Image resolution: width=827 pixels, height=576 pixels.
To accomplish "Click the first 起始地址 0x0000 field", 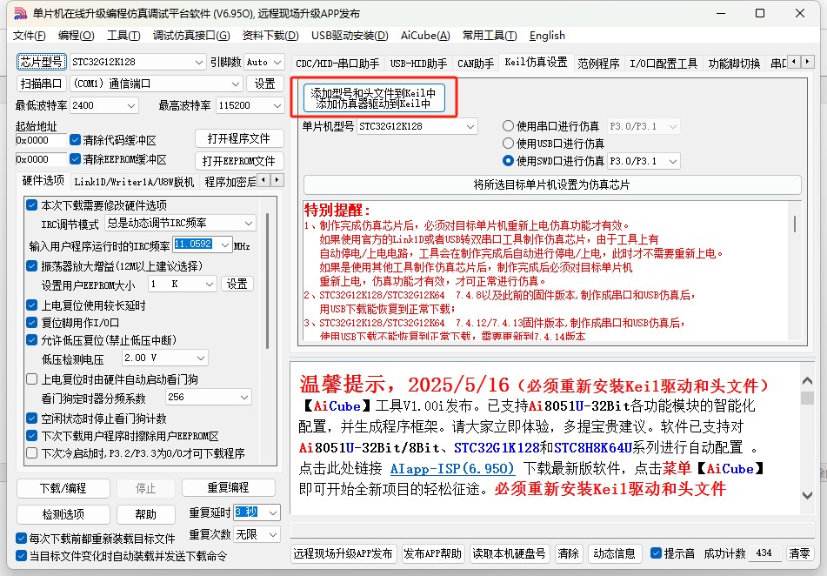I will [41, 140].
